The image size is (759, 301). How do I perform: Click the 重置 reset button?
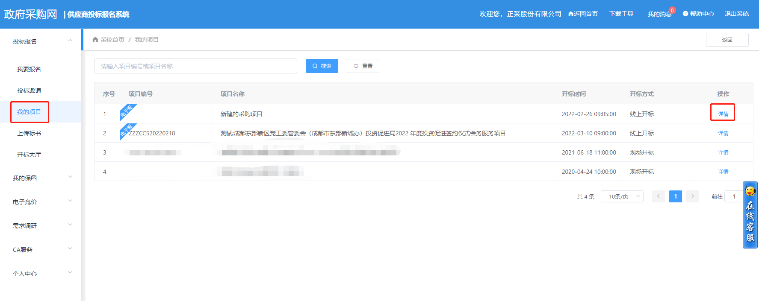point(363,66)
